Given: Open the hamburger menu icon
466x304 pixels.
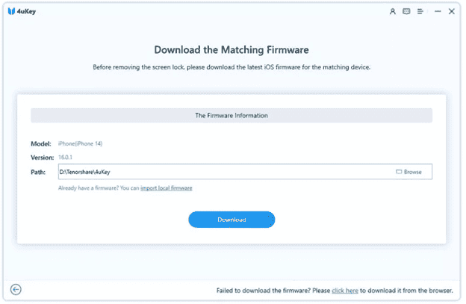Looking at the screenshot, I should click(420, 11).
